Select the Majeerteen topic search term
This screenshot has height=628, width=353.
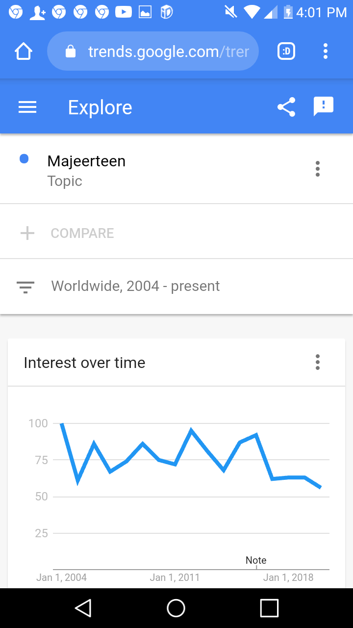point(86,170)
